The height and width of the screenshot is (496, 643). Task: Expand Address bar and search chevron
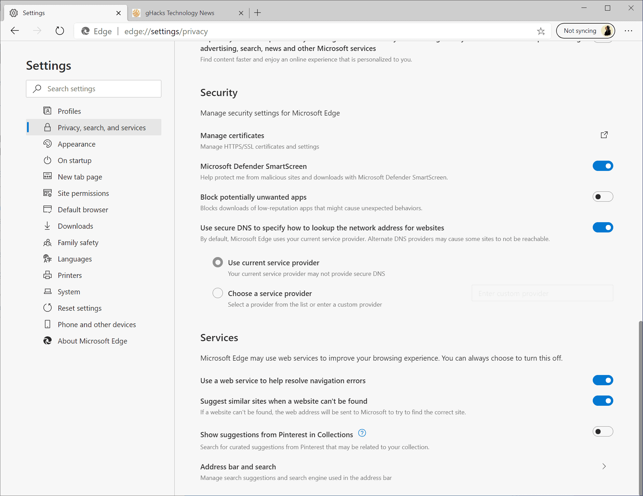tap(604, 466)
